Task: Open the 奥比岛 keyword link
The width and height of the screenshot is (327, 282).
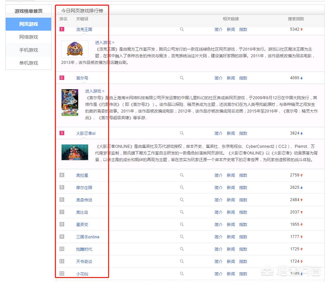Action: (x=82, y=212)
